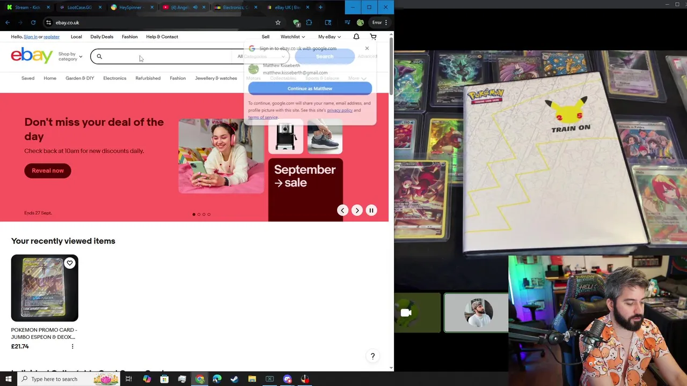Select the first carousel dot
687x386 pixels.
click(x=194, y=214)
